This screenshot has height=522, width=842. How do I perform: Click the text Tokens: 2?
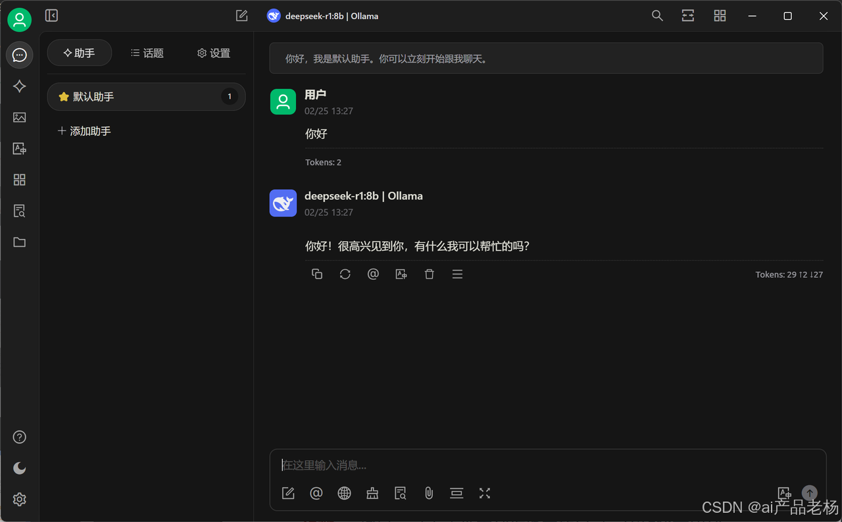click(323, 162)
